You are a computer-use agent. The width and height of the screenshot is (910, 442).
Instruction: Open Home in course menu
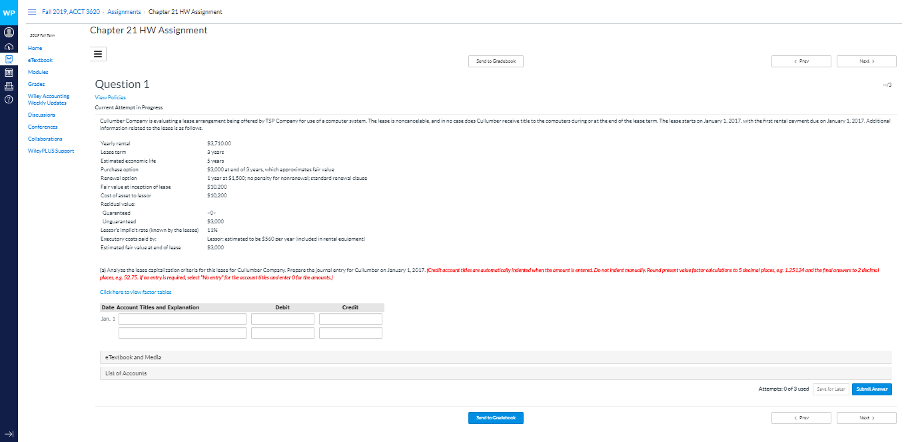(35, 48)
